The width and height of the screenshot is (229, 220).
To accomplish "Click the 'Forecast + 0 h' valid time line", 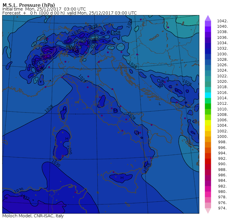I will [x=70, y=13].
